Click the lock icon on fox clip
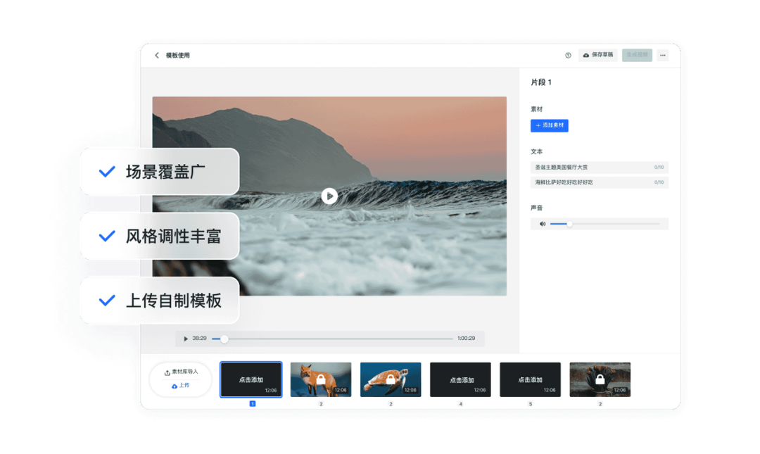 (x=321, y=380)
